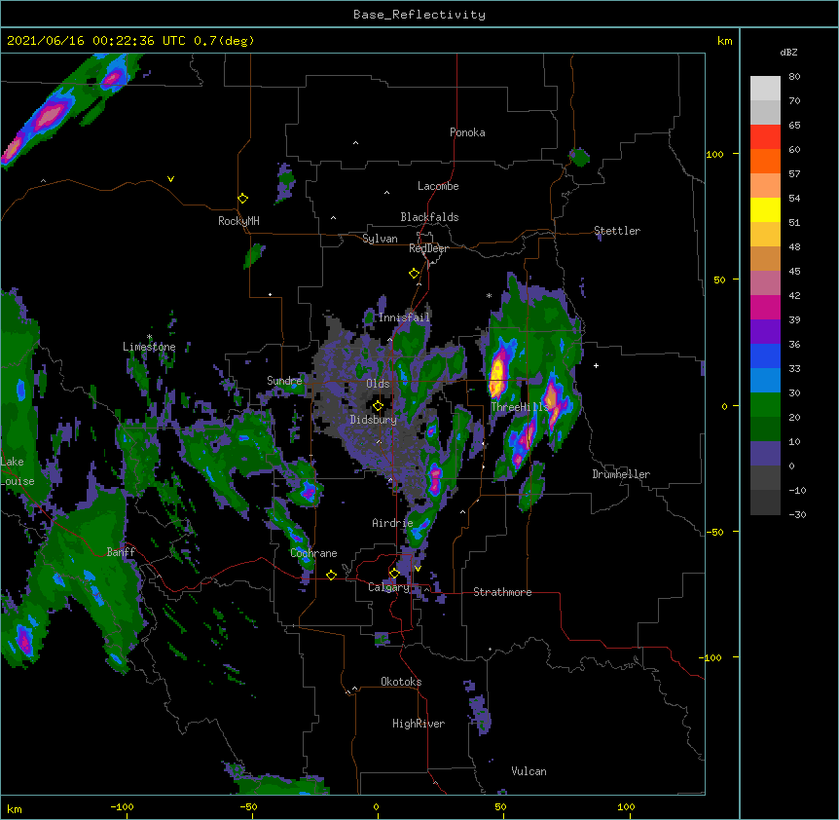Image resolution: width=839 pixels, height=820 pixels.
Task: Click the yellow station marker near Didsbury
Action: 378,406
